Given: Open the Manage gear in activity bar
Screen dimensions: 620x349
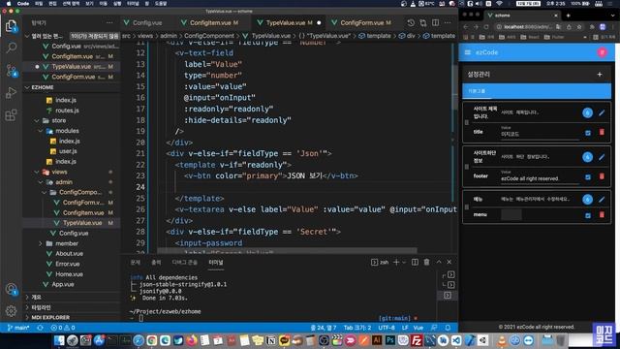Looking at the screenshot, I should pyautogui.click(x=11, y=311).
